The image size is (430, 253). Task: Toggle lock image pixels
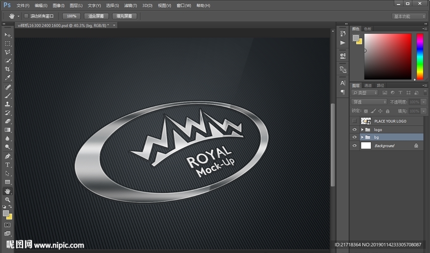tap(373, 111)
